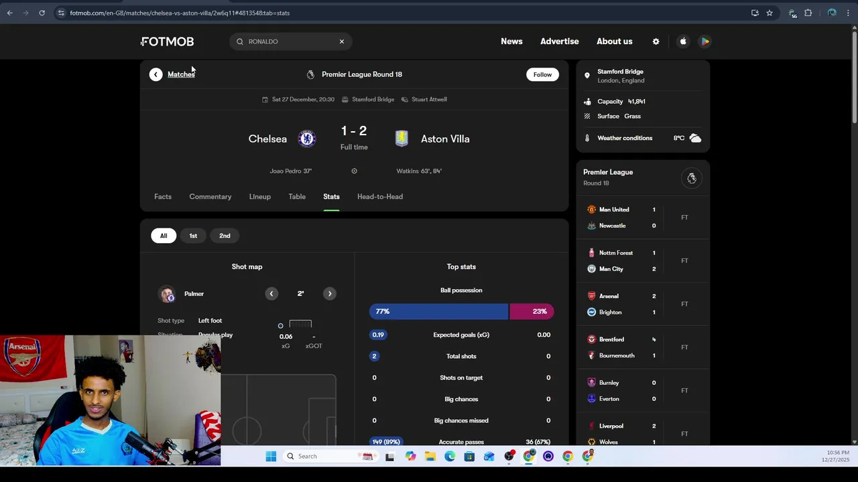
Task: Open the Advertise page
Action: click(560, 42)
